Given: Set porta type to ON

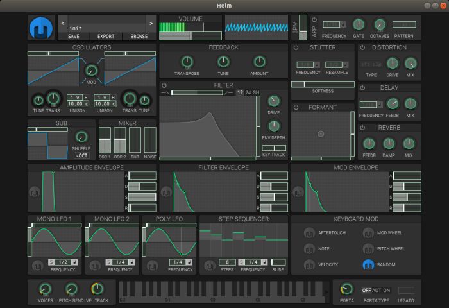Looking at the screenshot, I should click(387, 290).
